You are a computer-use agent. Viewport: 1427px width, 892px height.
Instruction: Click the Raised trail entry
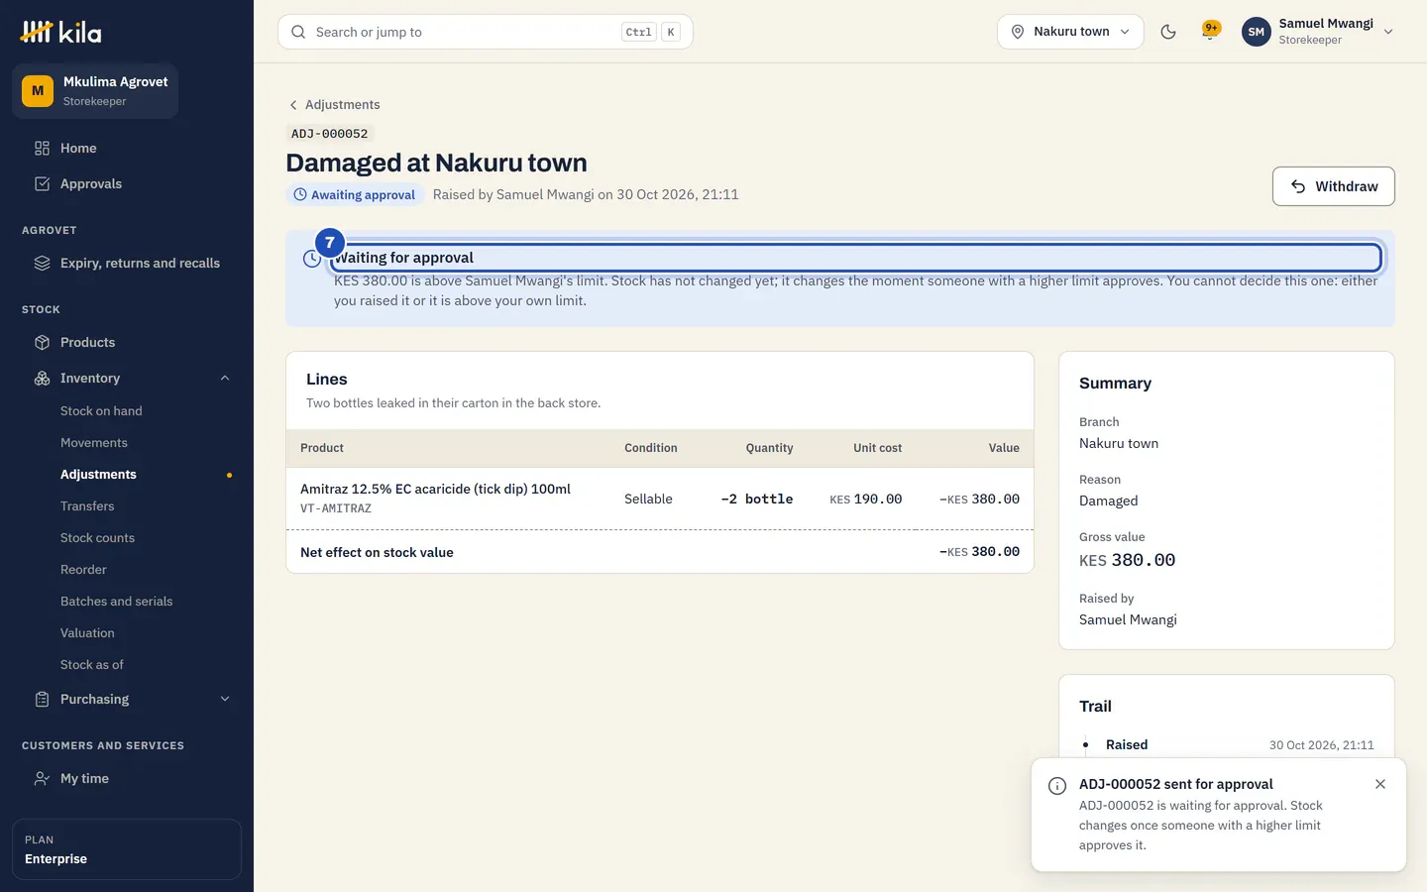tap(1227, 744)
